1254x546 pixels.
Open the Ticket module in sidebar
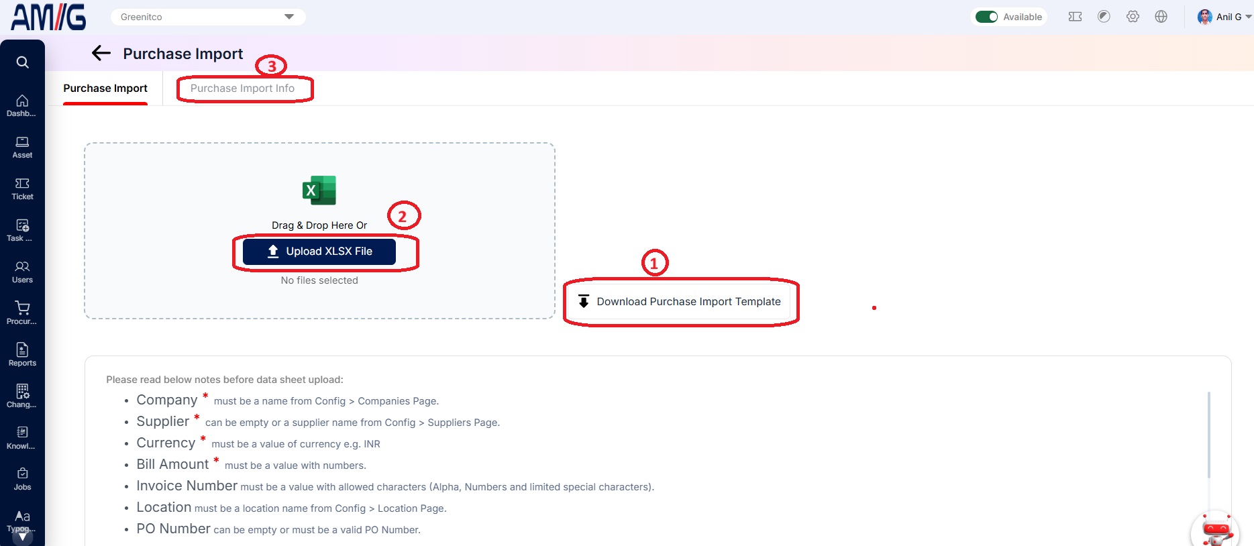(x=22, y=188)
